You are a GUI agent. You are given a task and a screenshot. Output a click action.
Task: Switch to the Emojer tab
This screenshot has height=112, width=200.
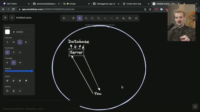(76, 4)
